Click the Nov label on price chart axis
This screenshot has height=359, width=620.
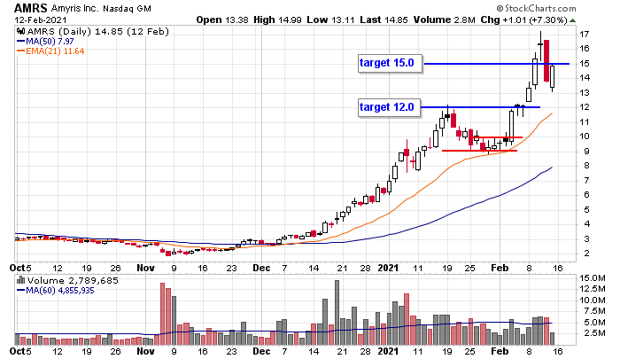145,268
